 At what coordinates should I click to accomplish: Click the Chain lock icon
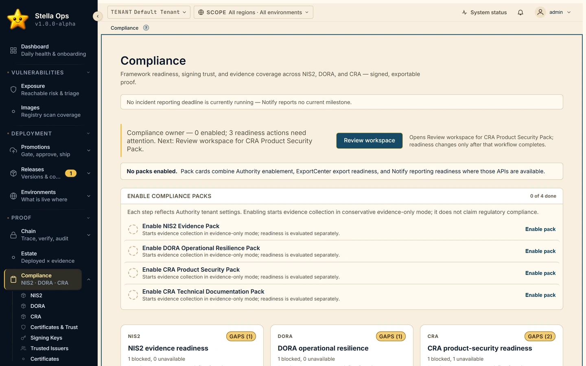[x=13, y=235]
